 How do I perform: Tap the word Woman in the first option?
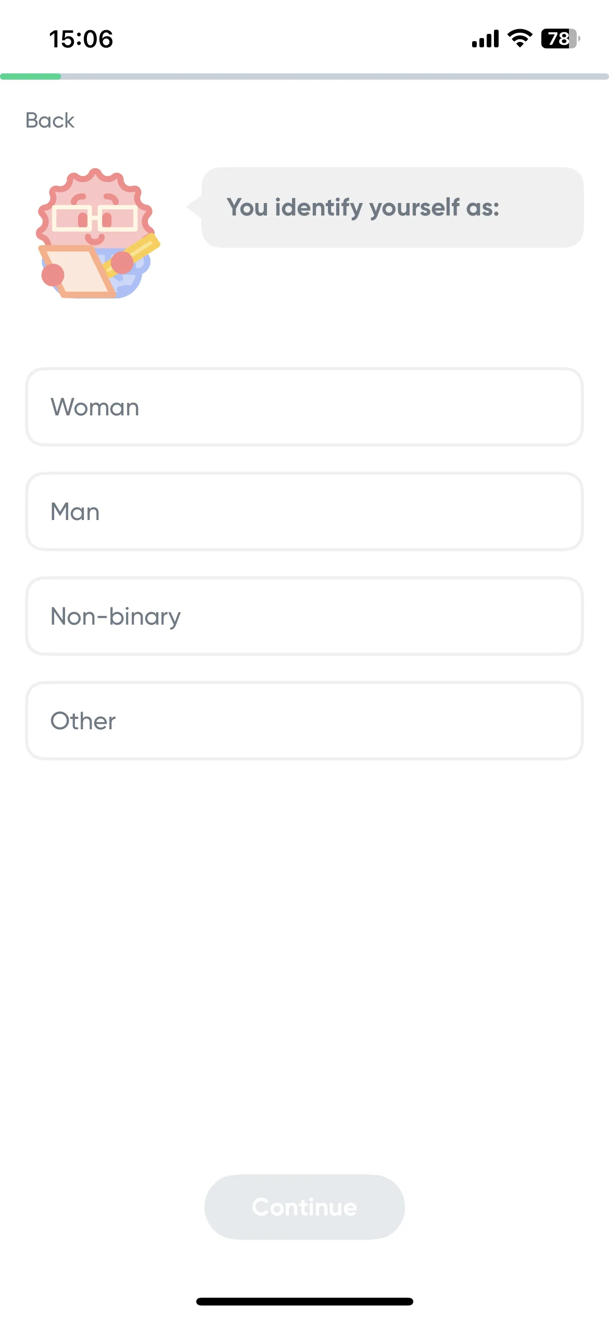coord(95,407)
